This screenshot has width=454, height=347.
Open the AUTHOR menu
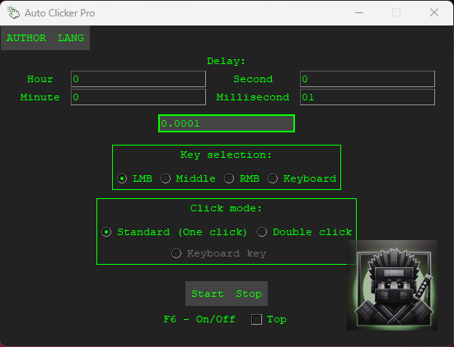pyautogui.click(x=26, y=38)
